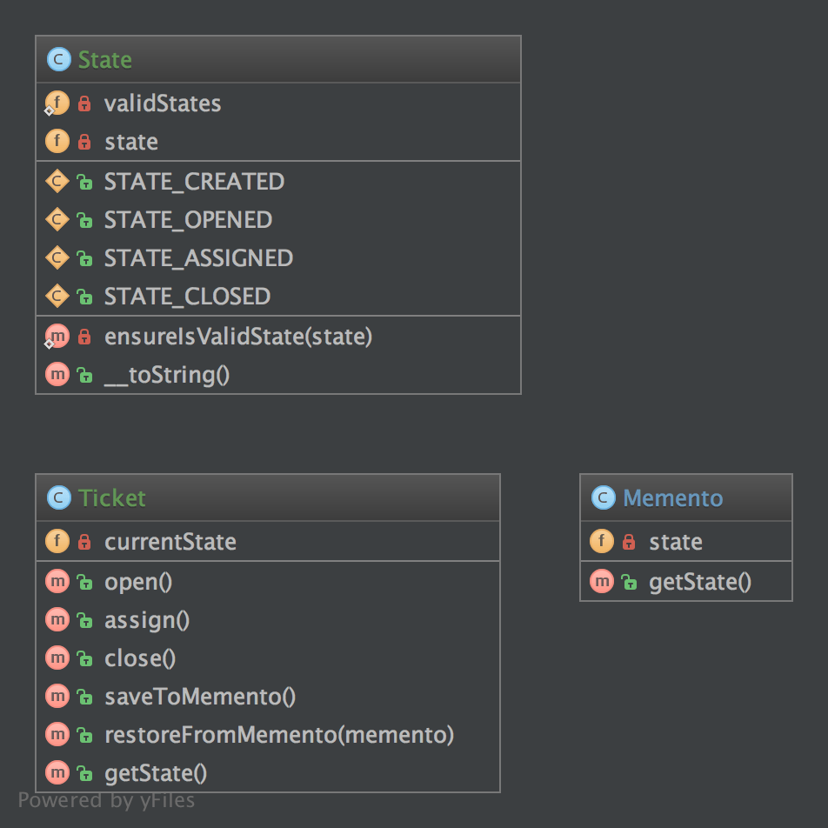Click the method icon next to ensureIsValidState(state)

(57, 337)
